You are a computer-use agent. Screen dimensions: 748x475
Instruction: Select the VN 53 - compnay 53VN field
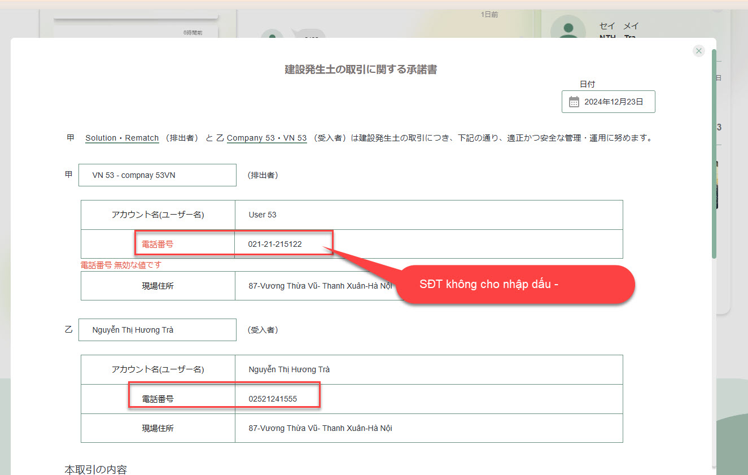click(x=157, y=175)
